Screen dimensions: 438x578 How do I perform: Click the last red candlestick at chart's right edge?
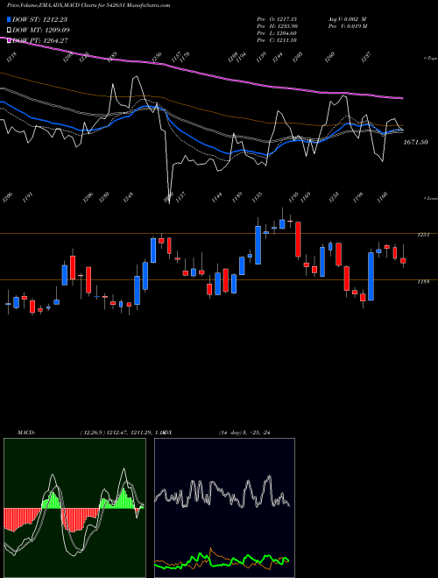[403, 260]
